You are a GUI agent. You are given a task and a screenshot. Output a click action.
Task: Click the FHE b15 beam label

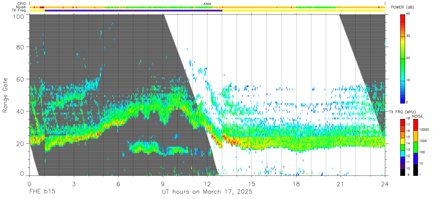(x=42, y=192)
